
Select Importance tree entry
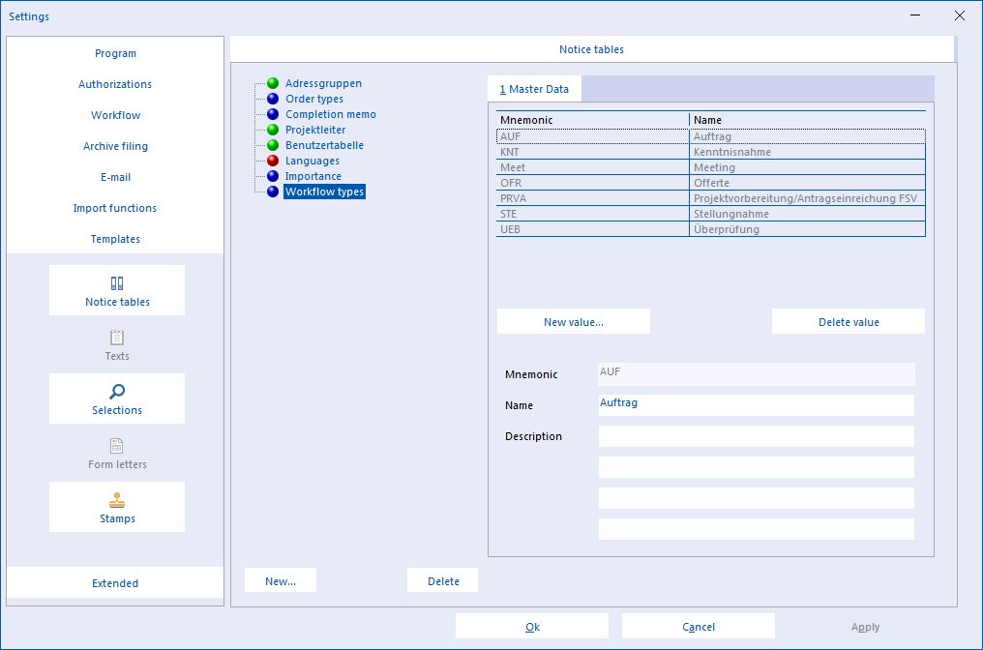point(313,176)
